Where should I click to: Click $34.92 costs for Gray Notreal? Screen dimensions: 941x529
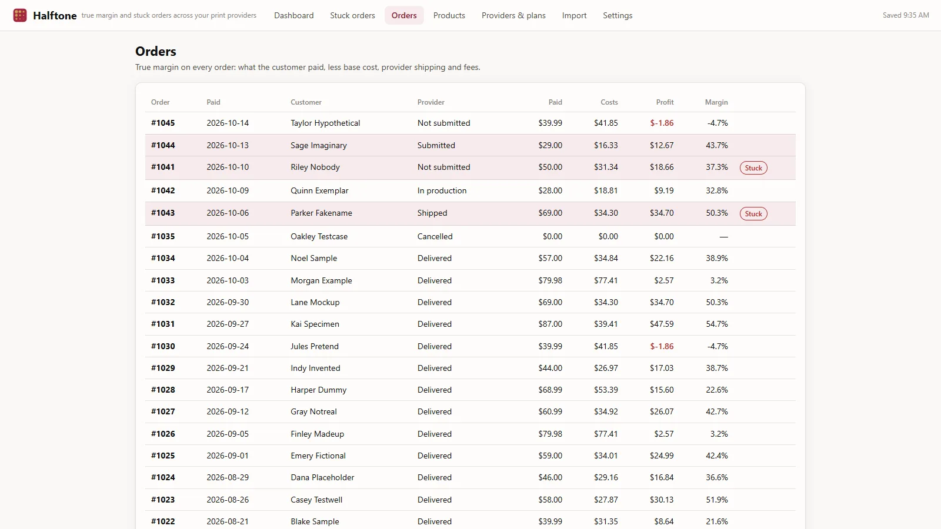(x=606, y=411)
